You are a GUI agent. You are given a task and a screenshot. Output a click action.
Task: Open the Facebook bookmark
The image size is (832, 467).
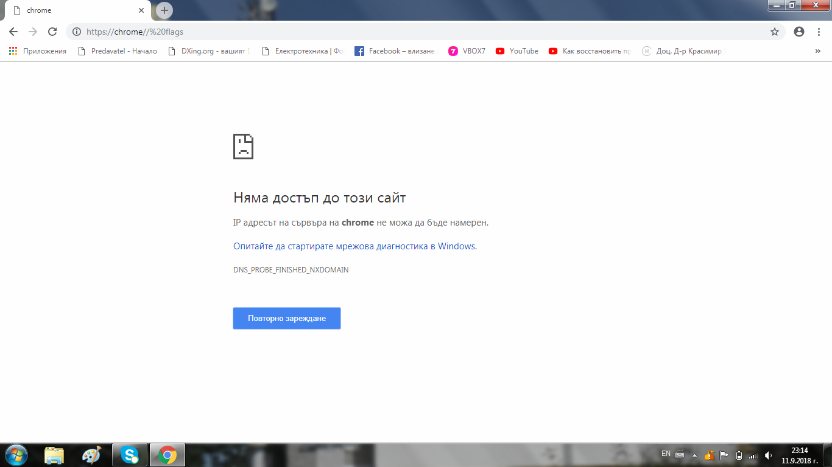tap(395, 51)
